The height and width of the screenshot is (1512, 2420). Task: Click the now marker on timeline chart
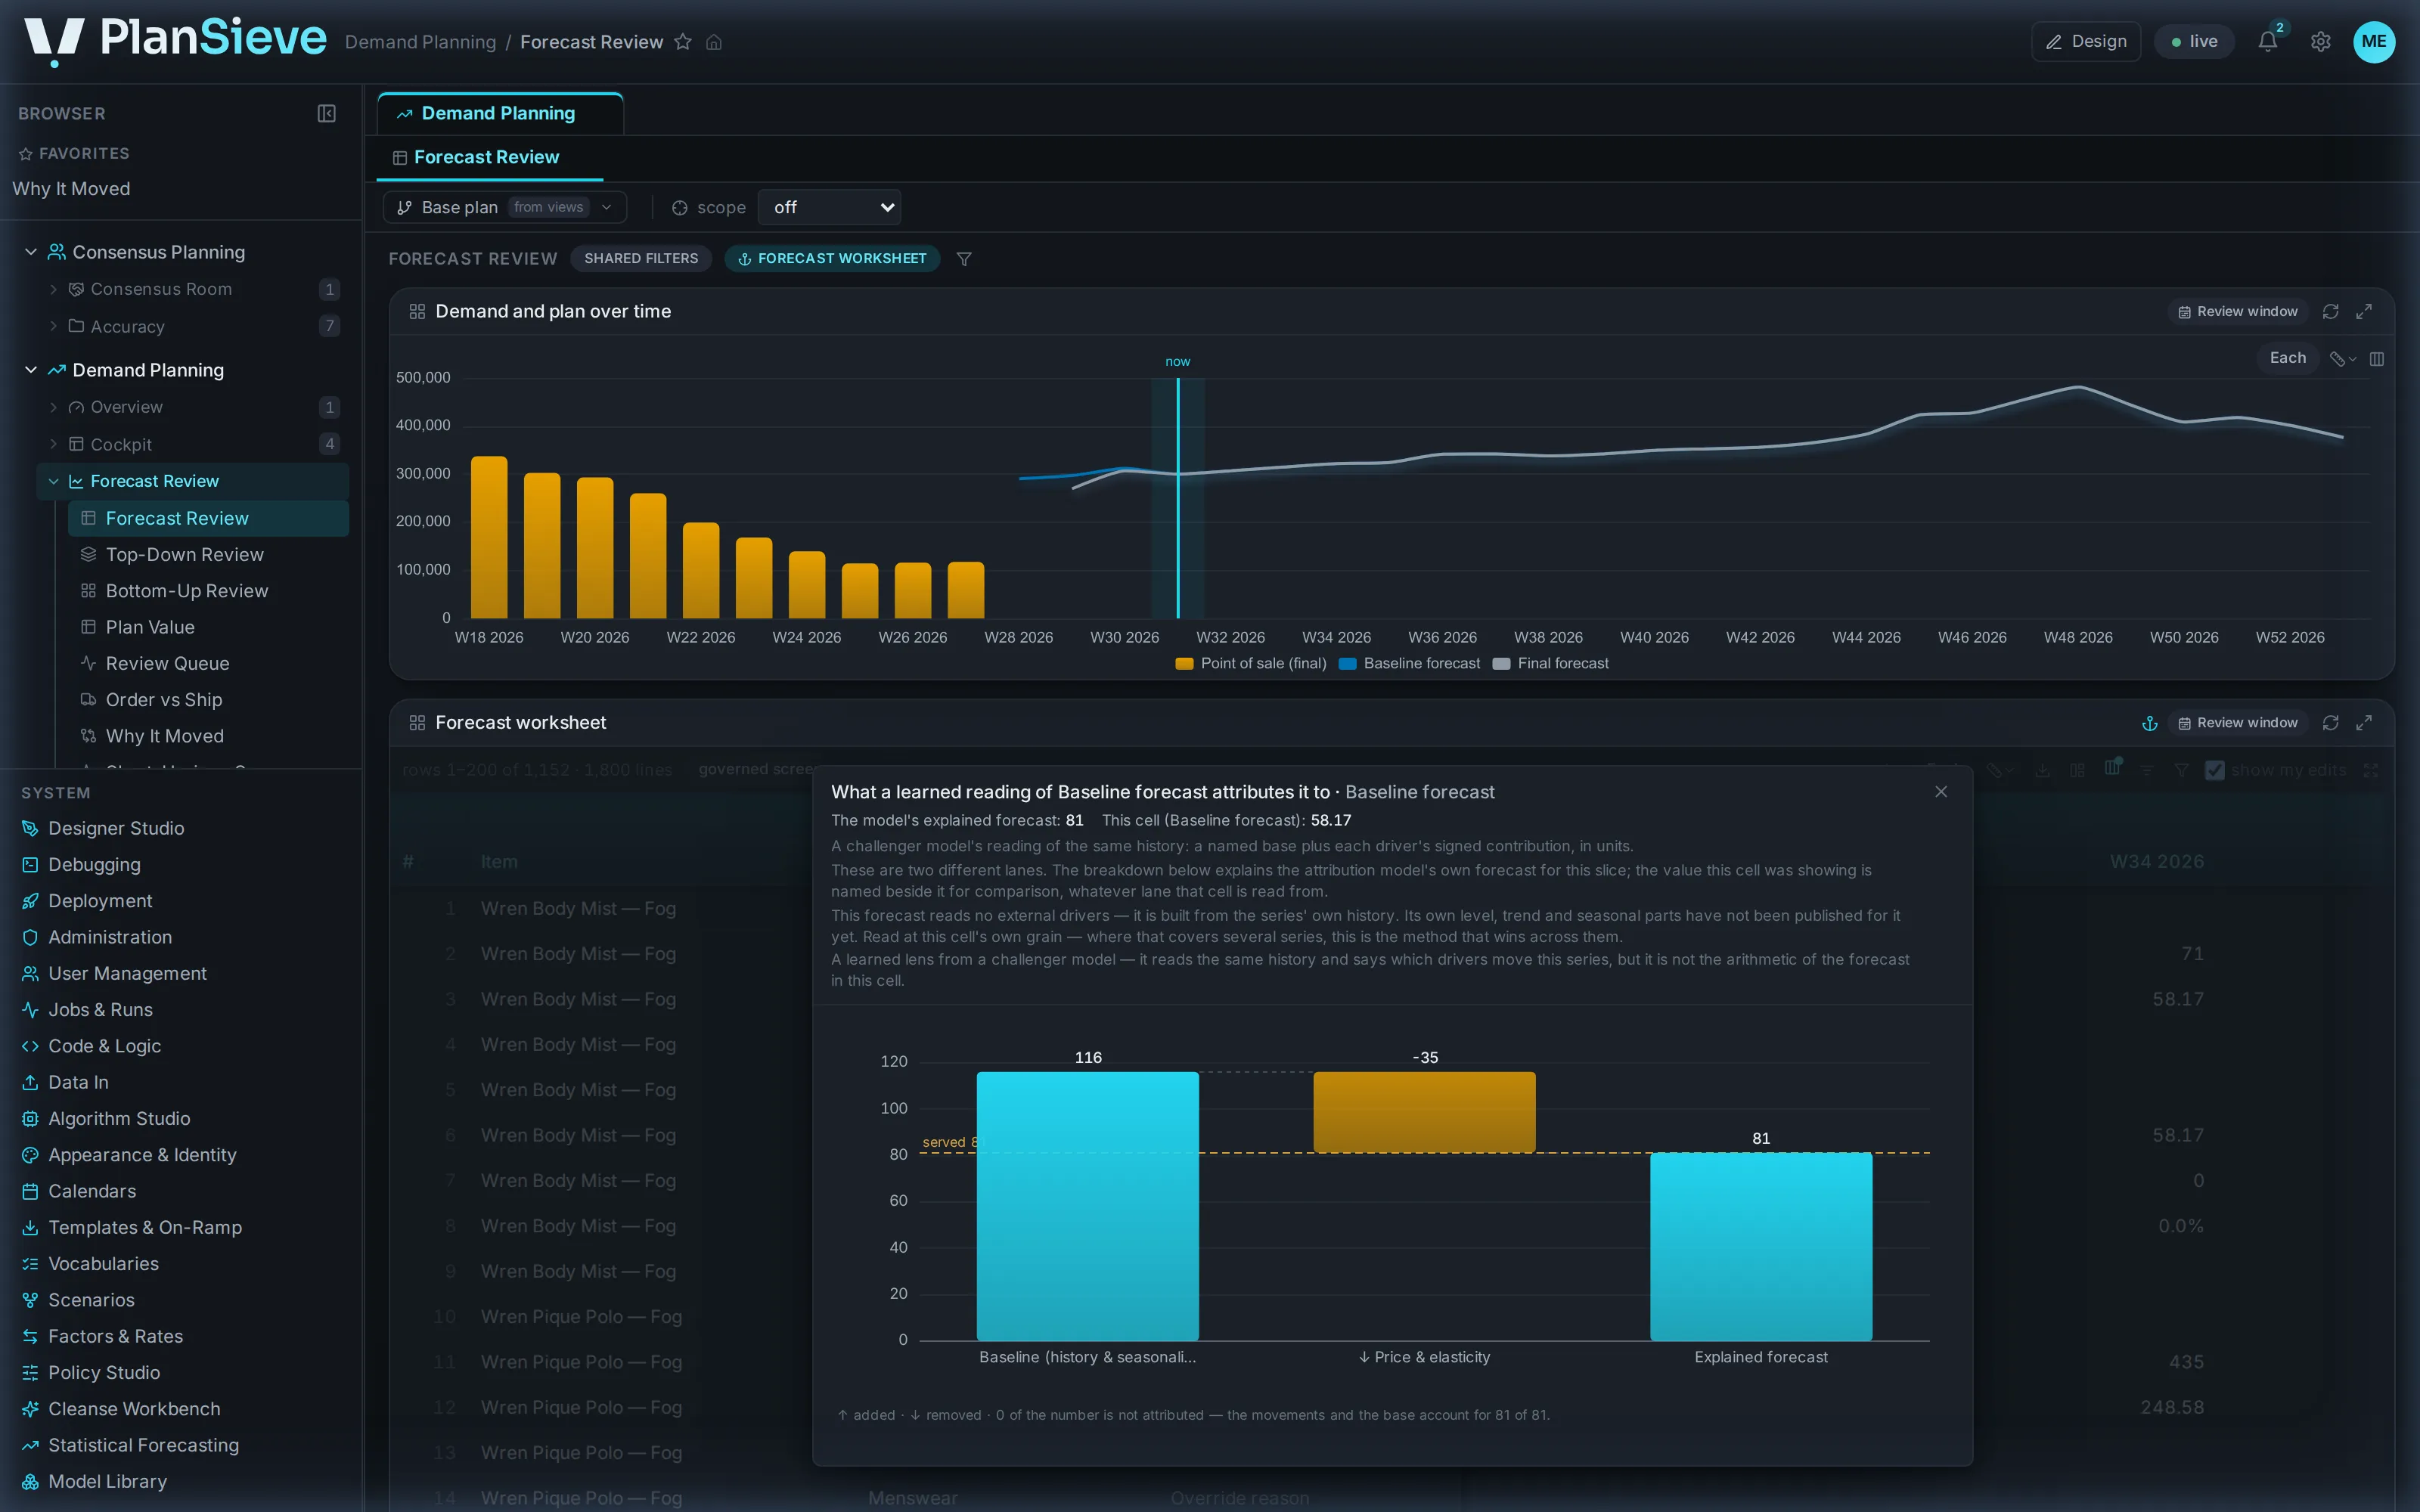pyautogui.click(x=1177, y=362)
